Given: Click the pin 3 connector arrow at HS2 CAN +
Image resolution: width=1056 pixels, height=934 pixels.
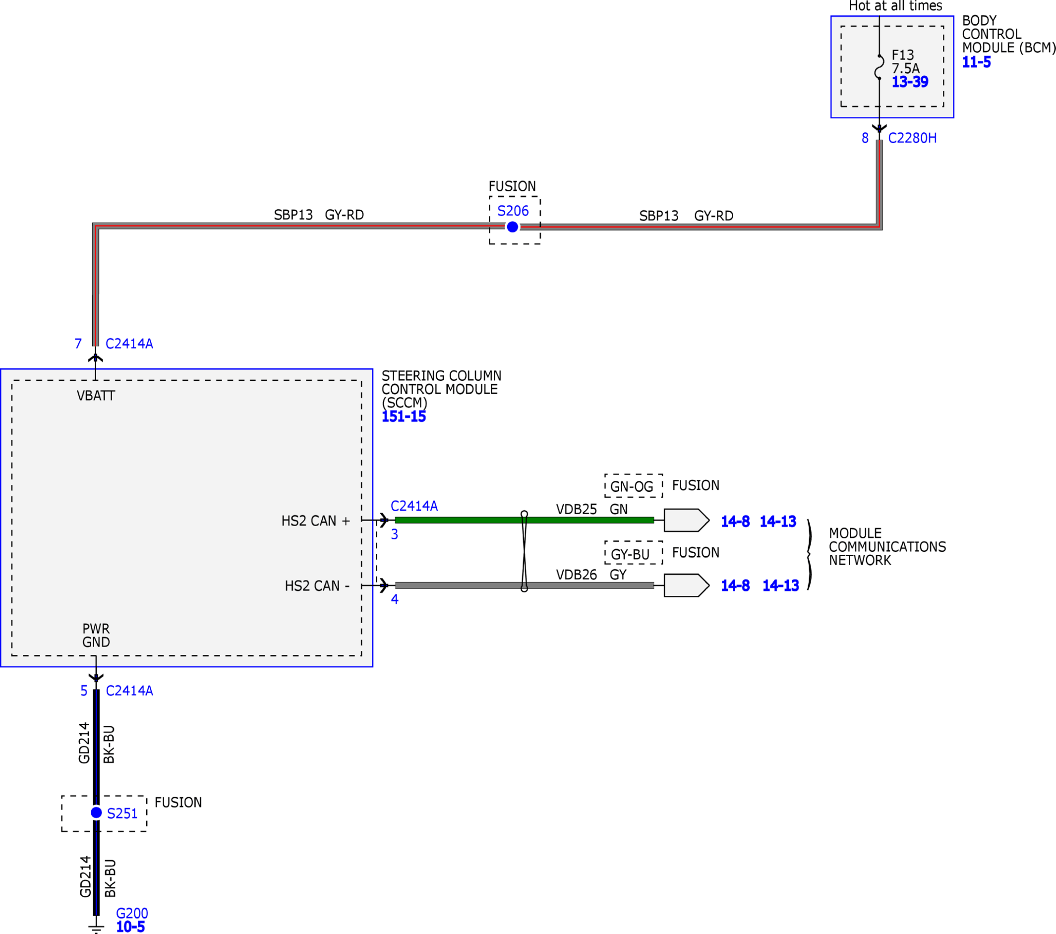Looking at the screenshot, I should coord(384,520).
